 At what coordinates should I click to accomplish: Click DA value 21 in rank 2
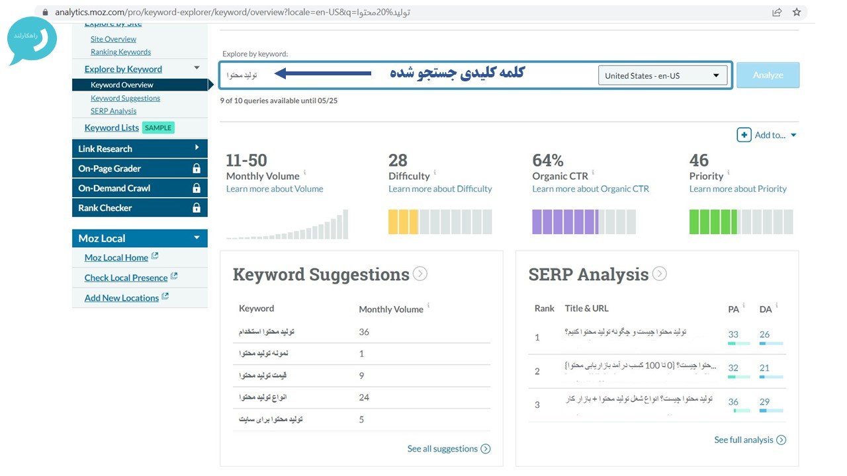[x=765, y=368]
